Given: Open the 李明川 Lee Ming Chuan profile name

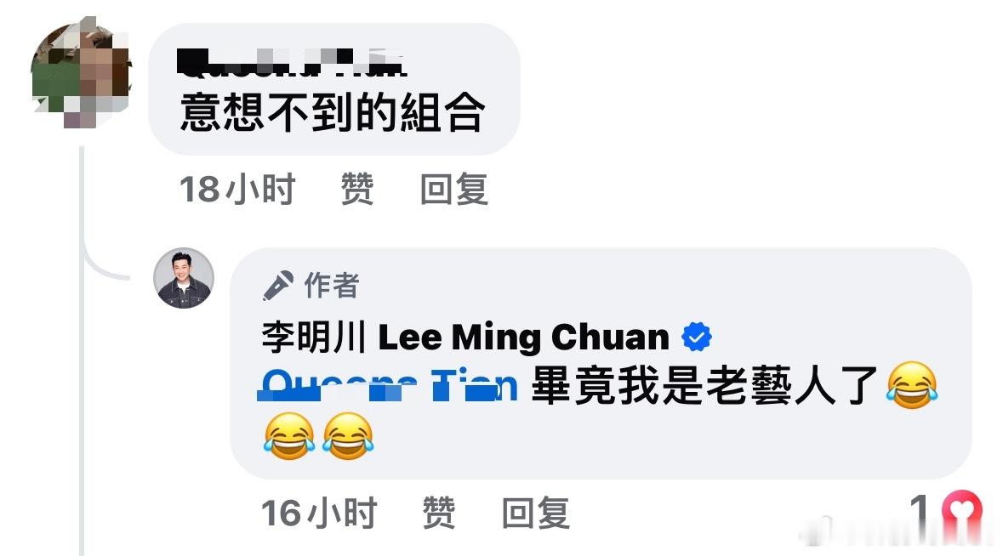Looking at the screenshot, I should (465, 337).
